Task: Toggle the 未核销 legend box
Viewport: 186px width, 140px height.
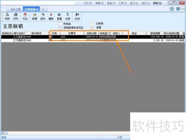Action: pos(60,24)
